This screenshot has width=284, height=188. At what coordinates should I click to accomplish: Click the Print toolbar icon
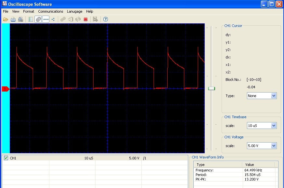(x=13, y=19)
